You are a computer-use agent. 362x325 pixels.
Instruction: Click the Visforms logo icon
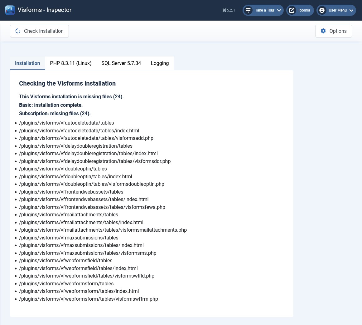10,10
